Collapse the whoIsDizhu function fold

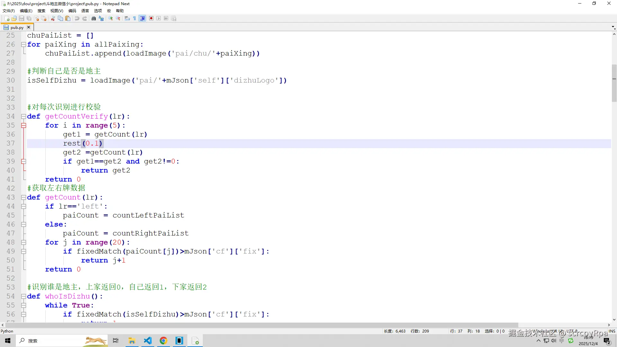(x=23, y=296)
